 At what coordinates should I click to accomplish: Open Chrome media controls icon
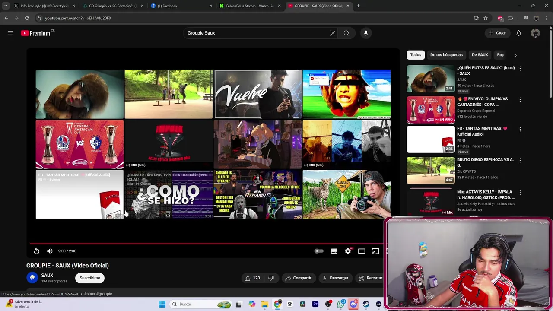(525, 18)
